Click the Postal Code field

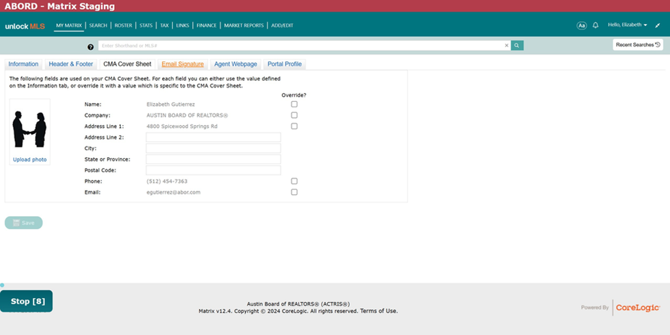213,170
